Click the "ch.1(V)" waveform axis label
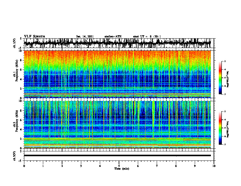 (15, 43)
